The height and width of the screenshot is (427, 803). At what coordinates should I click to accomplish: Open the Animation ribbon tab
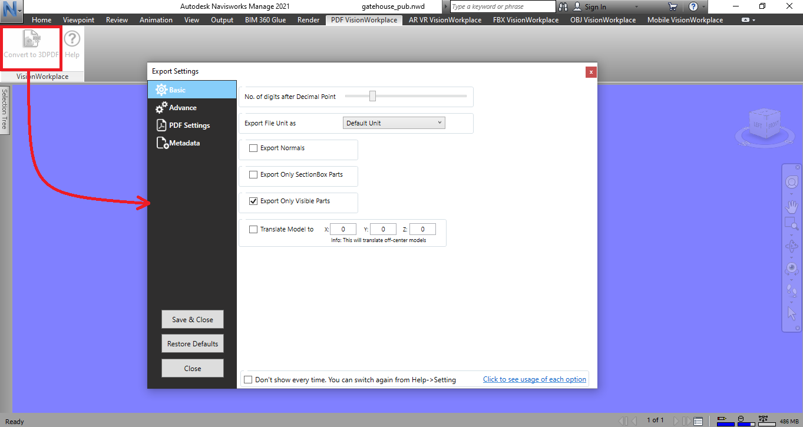pyautogui.click(x=156, y=20)
